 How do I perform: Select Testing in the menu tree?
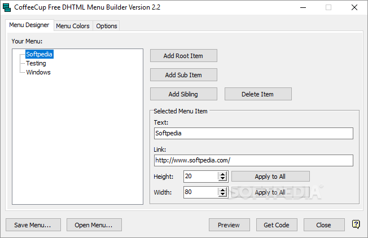(36, 63)
